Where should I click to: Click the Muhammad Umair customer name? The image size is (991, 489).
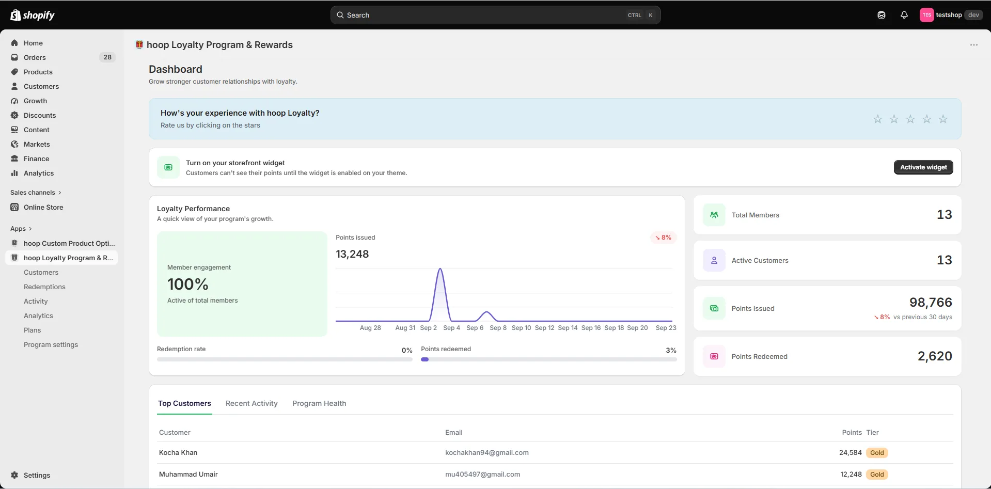188,475
